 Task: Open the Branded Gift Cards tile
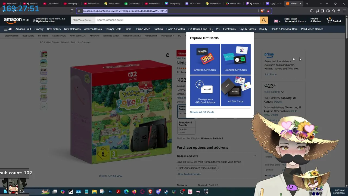(x=236, y=59)
